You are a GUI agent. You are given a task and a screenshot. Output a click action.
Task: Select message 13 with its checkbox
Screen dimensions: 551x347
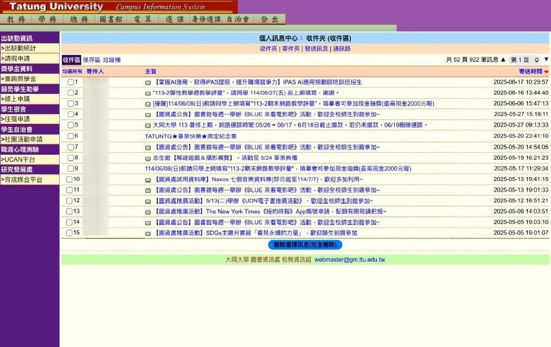(x=69, y=211)
